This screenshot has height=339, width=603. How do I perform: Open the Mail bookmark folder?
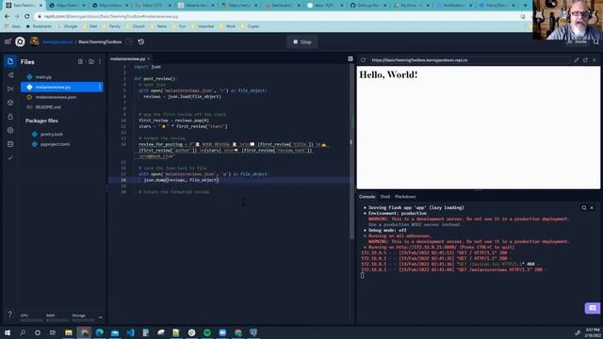click(90, 26)
